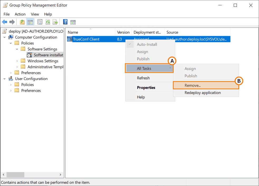Click the tree horizontal scrollbar thumb
This screenshot has width=259, height=186.
(15, 174)
